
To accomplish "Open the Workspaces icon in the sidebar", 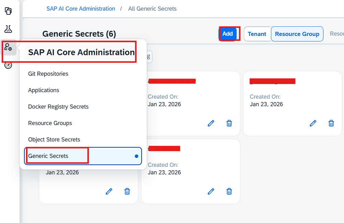I will [8, 11].
